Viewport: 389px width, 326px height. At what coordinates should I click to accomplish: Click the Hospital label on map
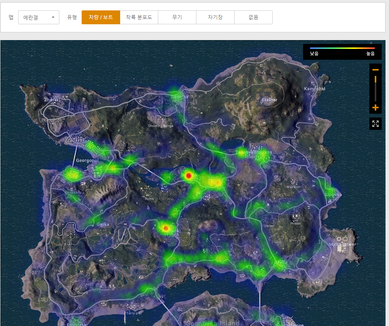tap(72, 192)
